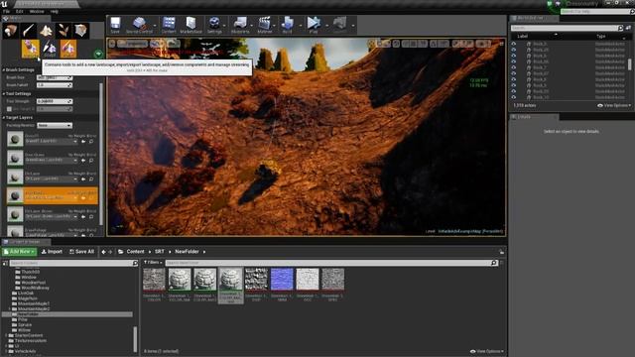635x357 pixels.
Task: Open Content from main toolbar
Action: tap(169, 25)
